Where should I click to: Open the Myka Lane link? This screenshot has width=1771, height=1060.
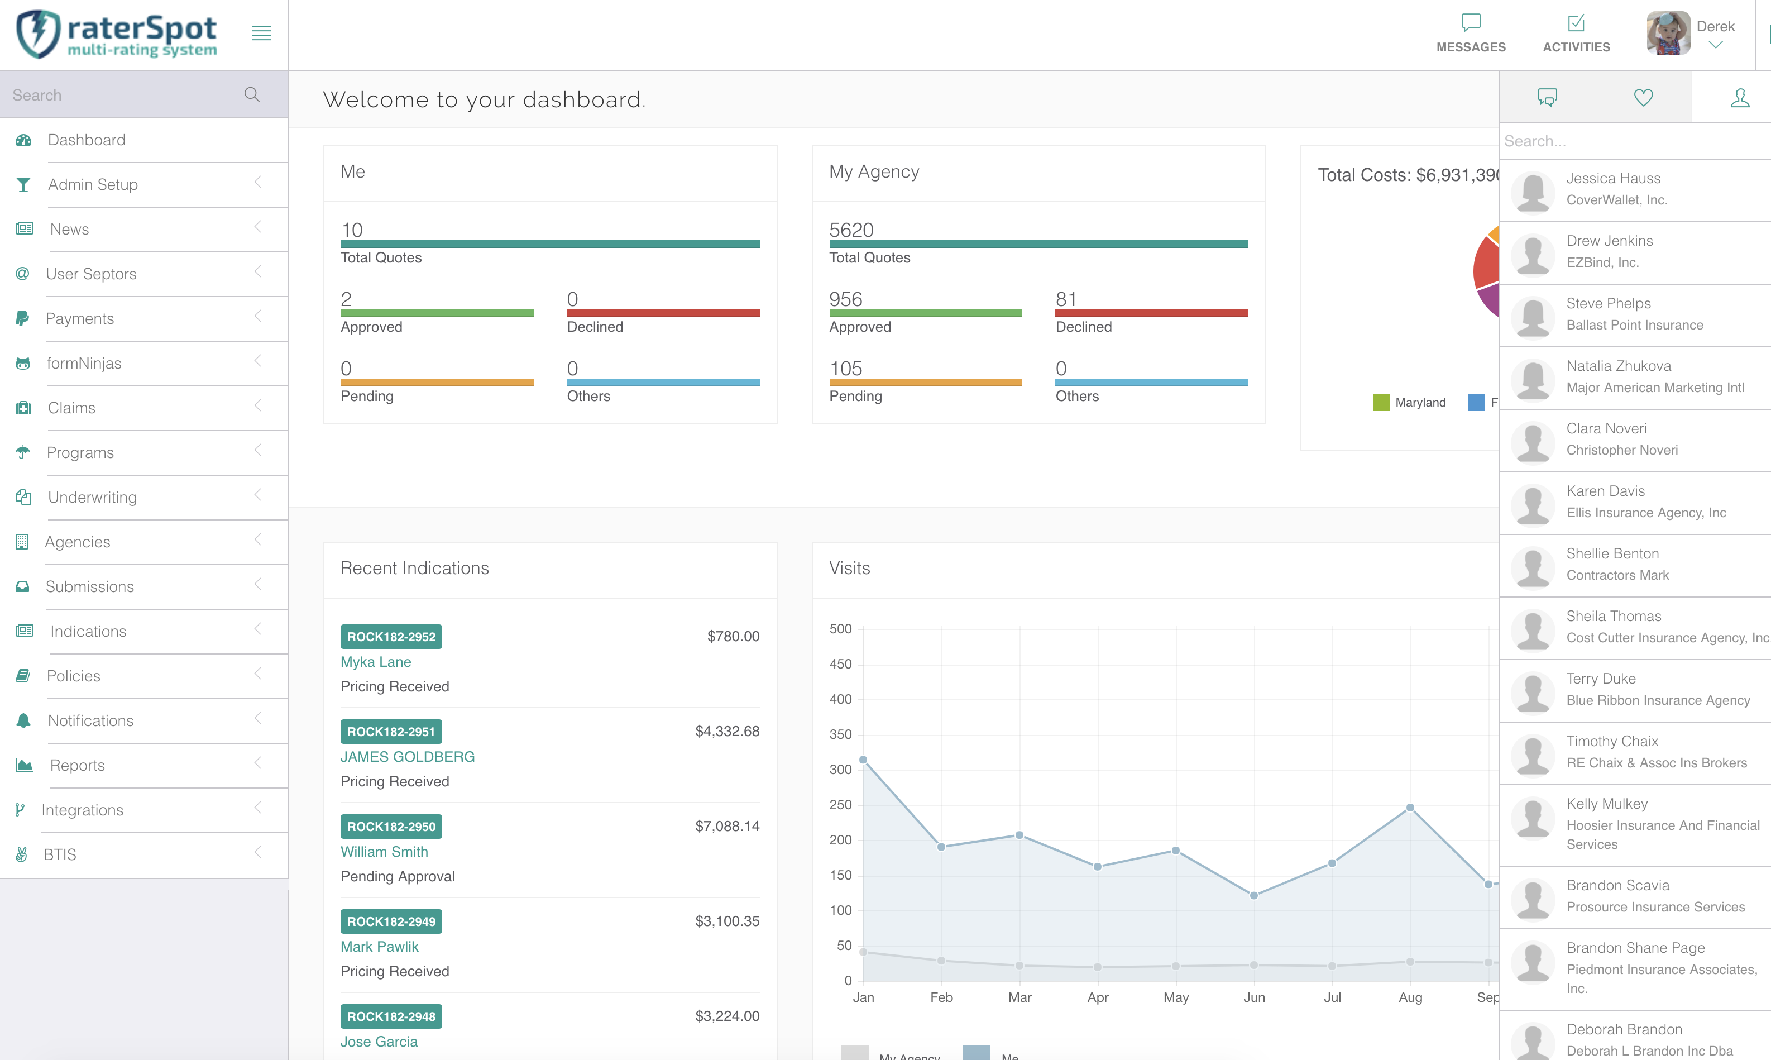[376, 662]
